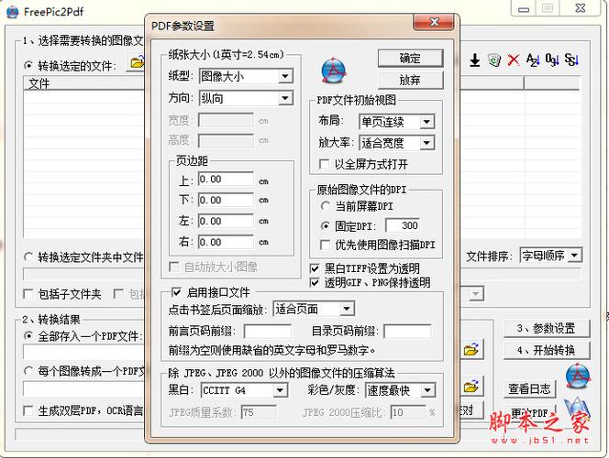Click the FreePic2Pdf title bar app icon

13,12
